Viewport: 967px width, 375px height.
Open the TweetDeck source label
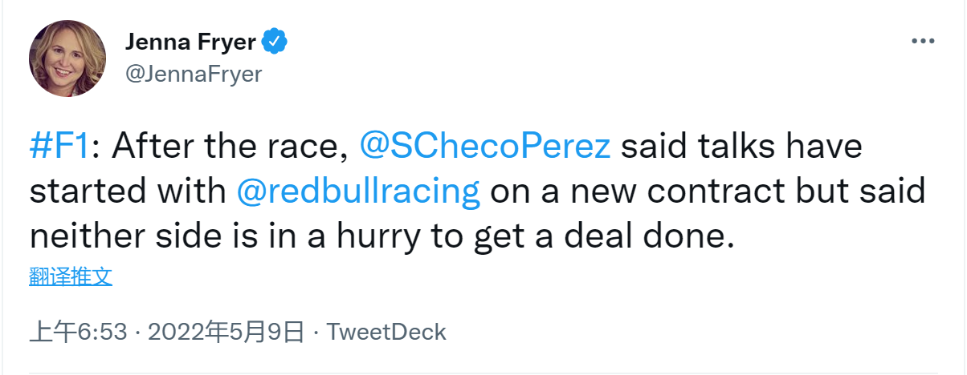(387, 332)
